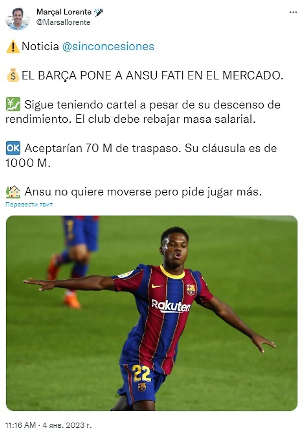
Task: Click the @Marsallorente handle
Action: tap(63, 22)
